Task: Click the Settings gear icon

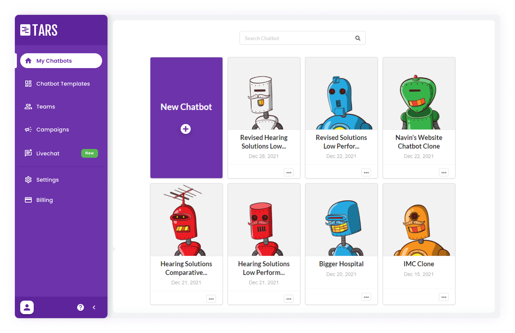Action: tap(28, 180)
